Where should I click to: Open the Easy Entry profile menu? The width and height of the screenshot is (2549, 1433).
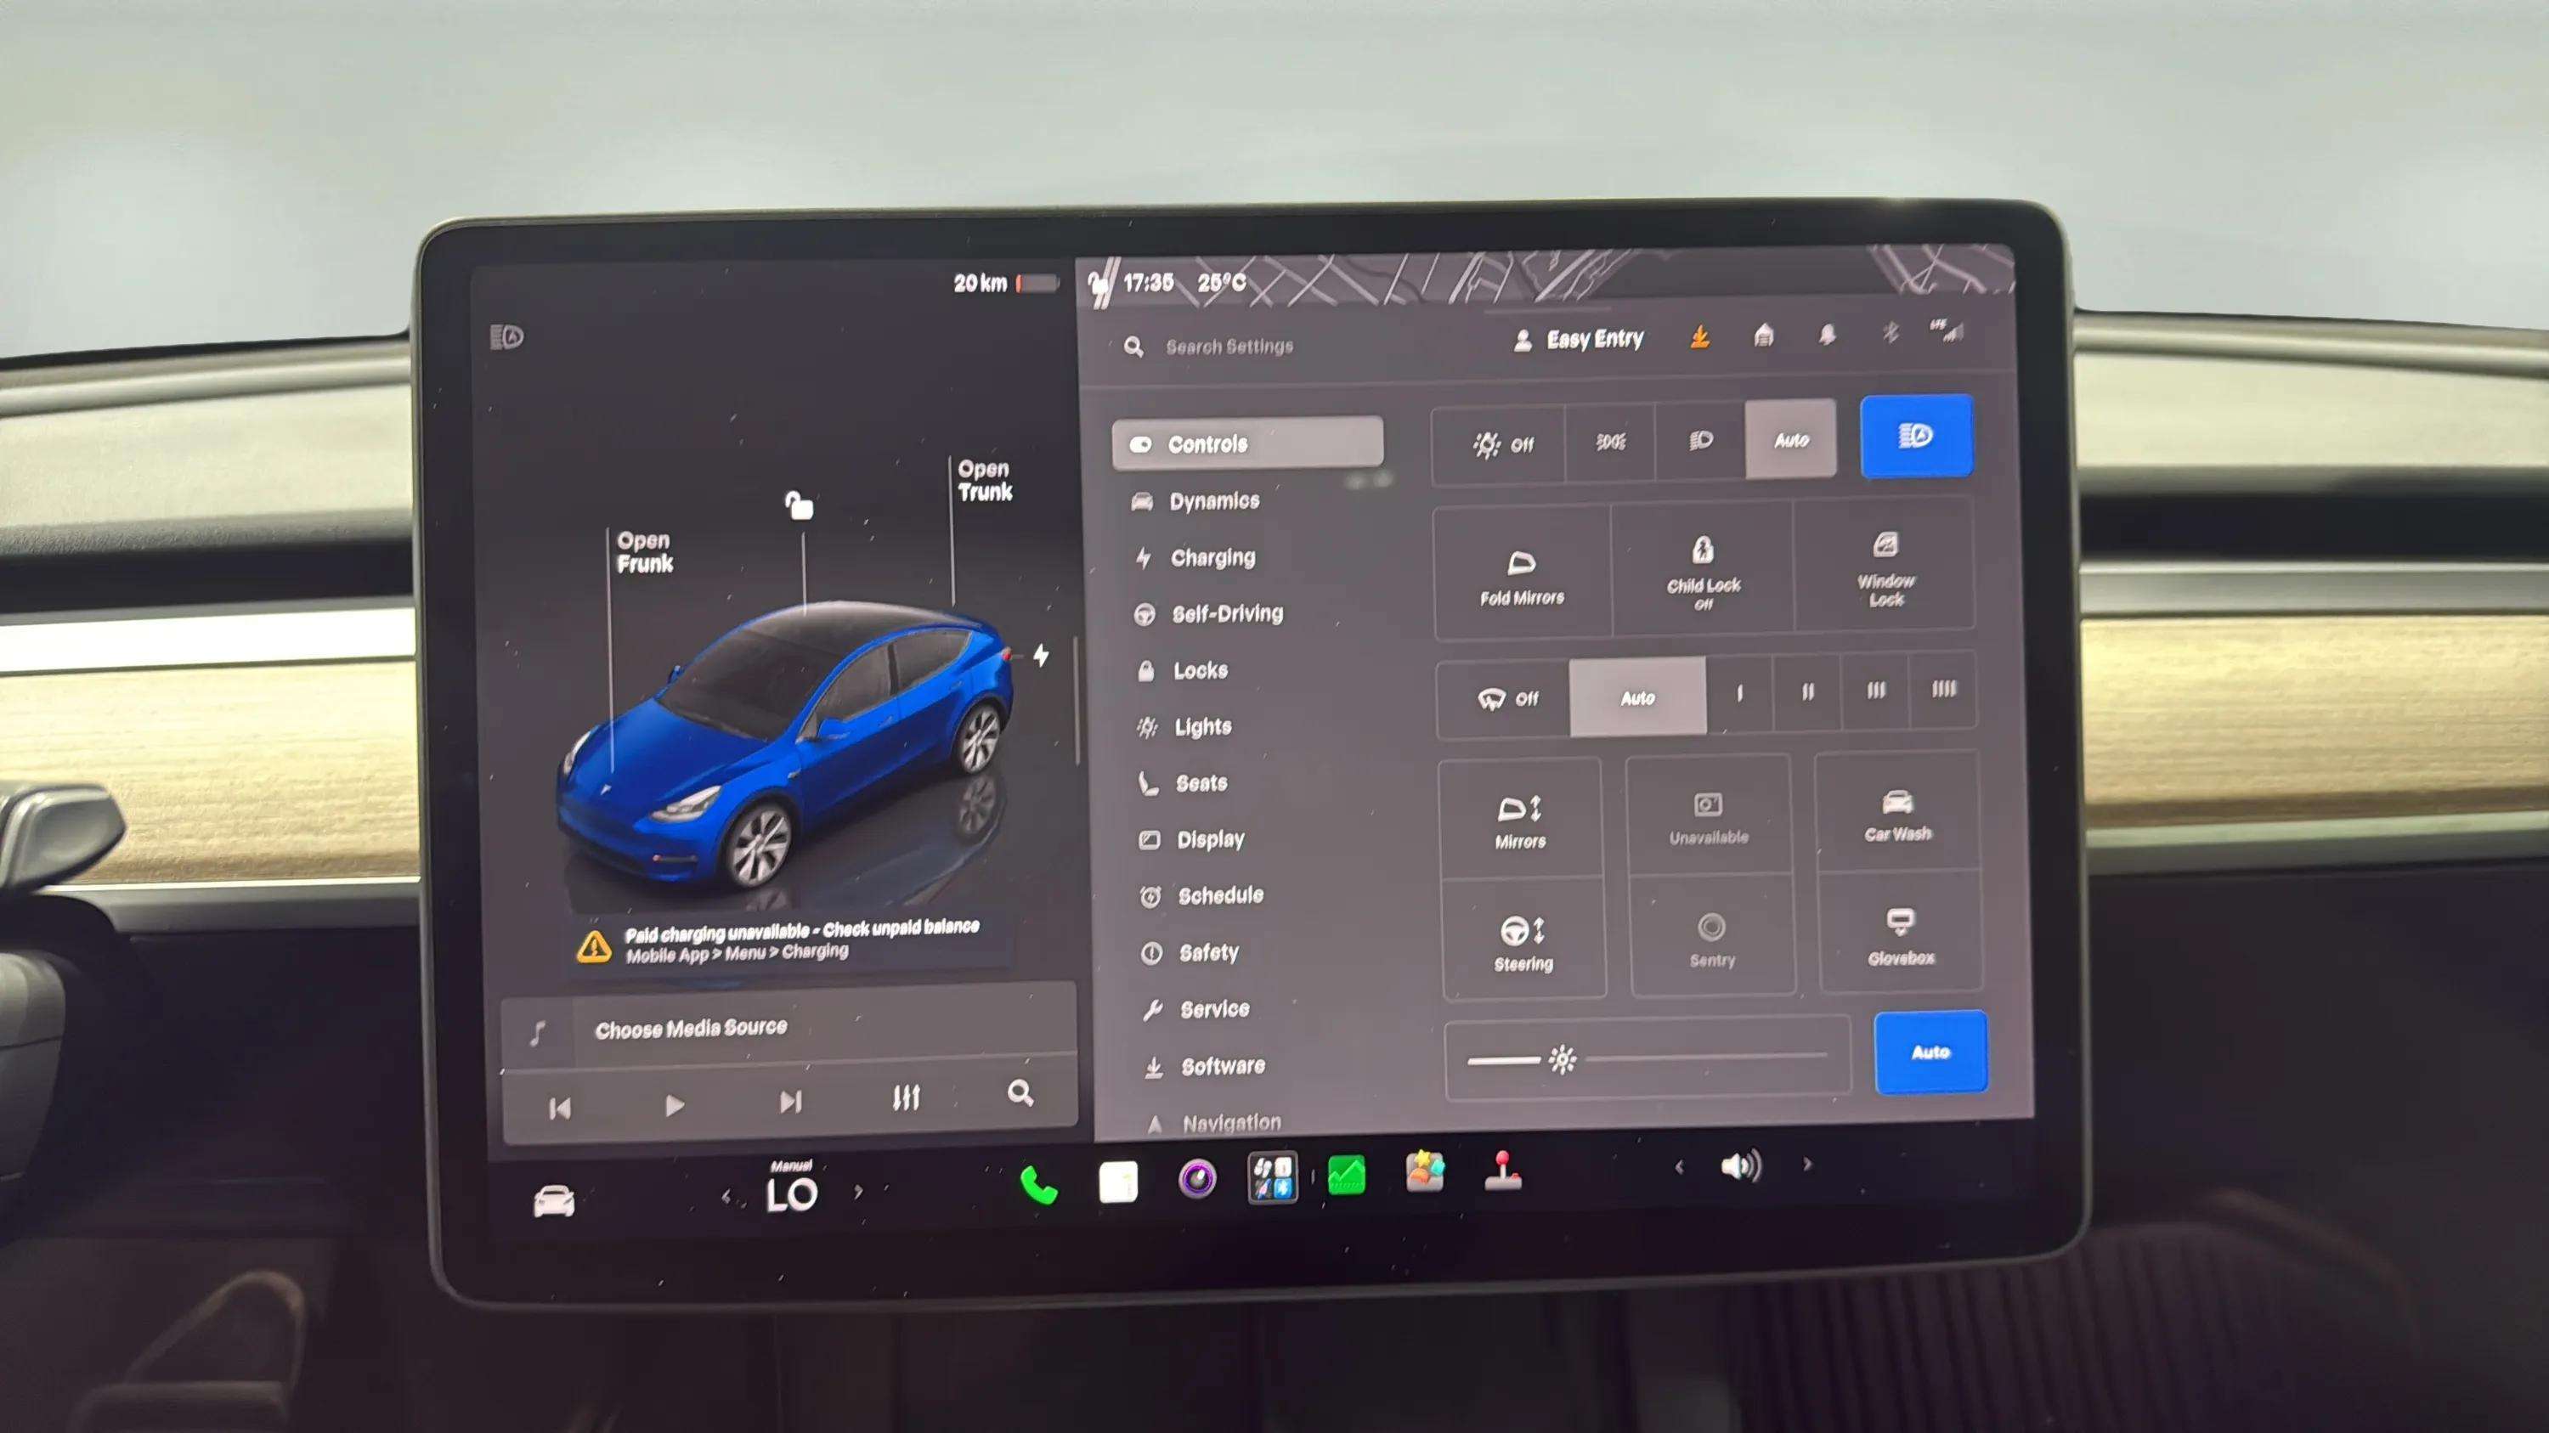click(x=1579, y=341)
